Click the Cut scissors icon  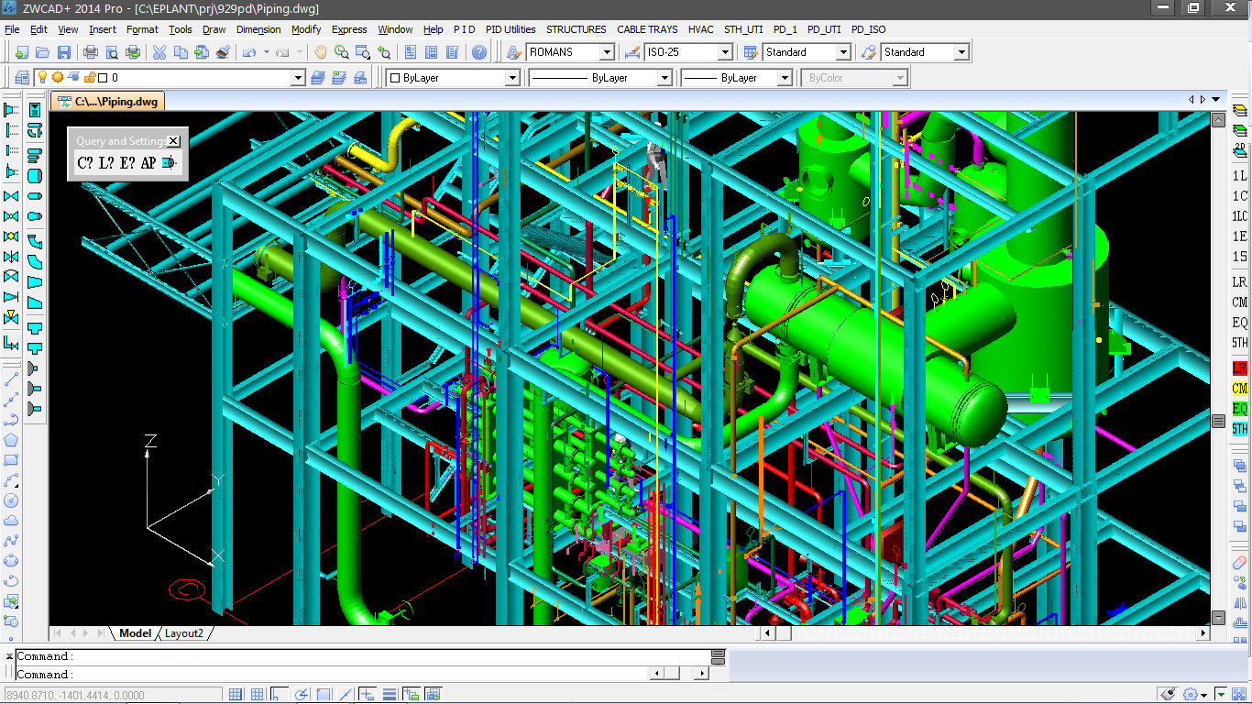159,52
